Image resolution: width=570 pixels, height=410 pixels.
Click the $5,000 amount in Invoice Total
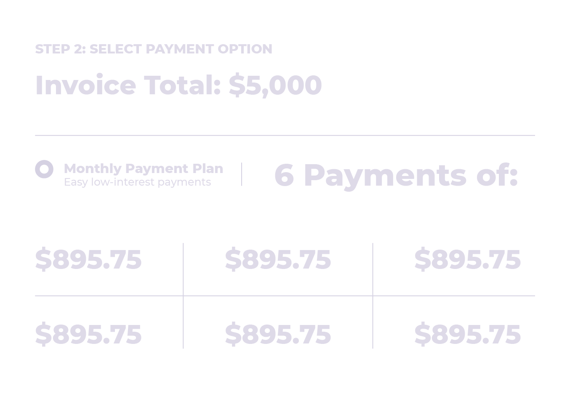pyautogui.click(x=275, y=85)
